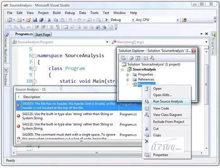Collapse the class Program code region
Viewport: 220px width, 168px height.
[x=34, y=69]
